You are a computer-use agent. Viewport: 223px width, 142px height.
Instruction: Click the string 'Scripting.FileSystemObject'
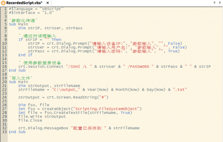(x=106, y=109)
